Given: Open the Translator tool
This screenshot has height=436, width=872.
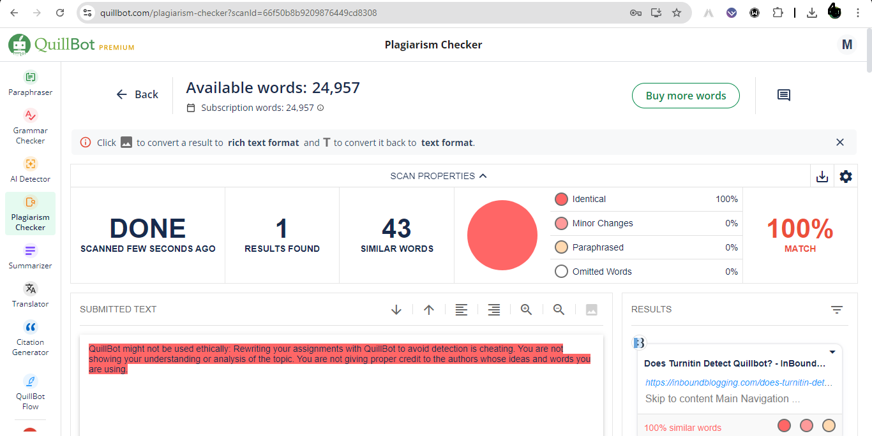Looking at the screenshot, I should (x=30, y=294).
